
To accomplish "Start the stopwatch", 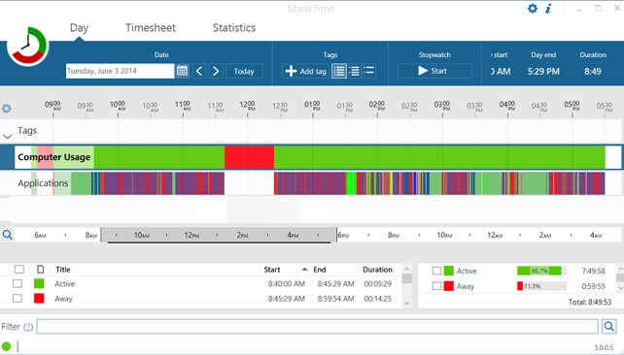I will (434, 71).
